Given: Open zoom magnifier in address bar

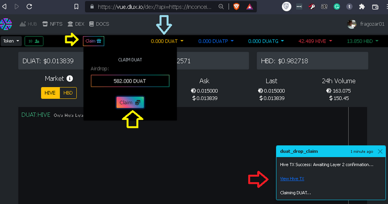Looking at the screenshot, I should pos(221,7).
